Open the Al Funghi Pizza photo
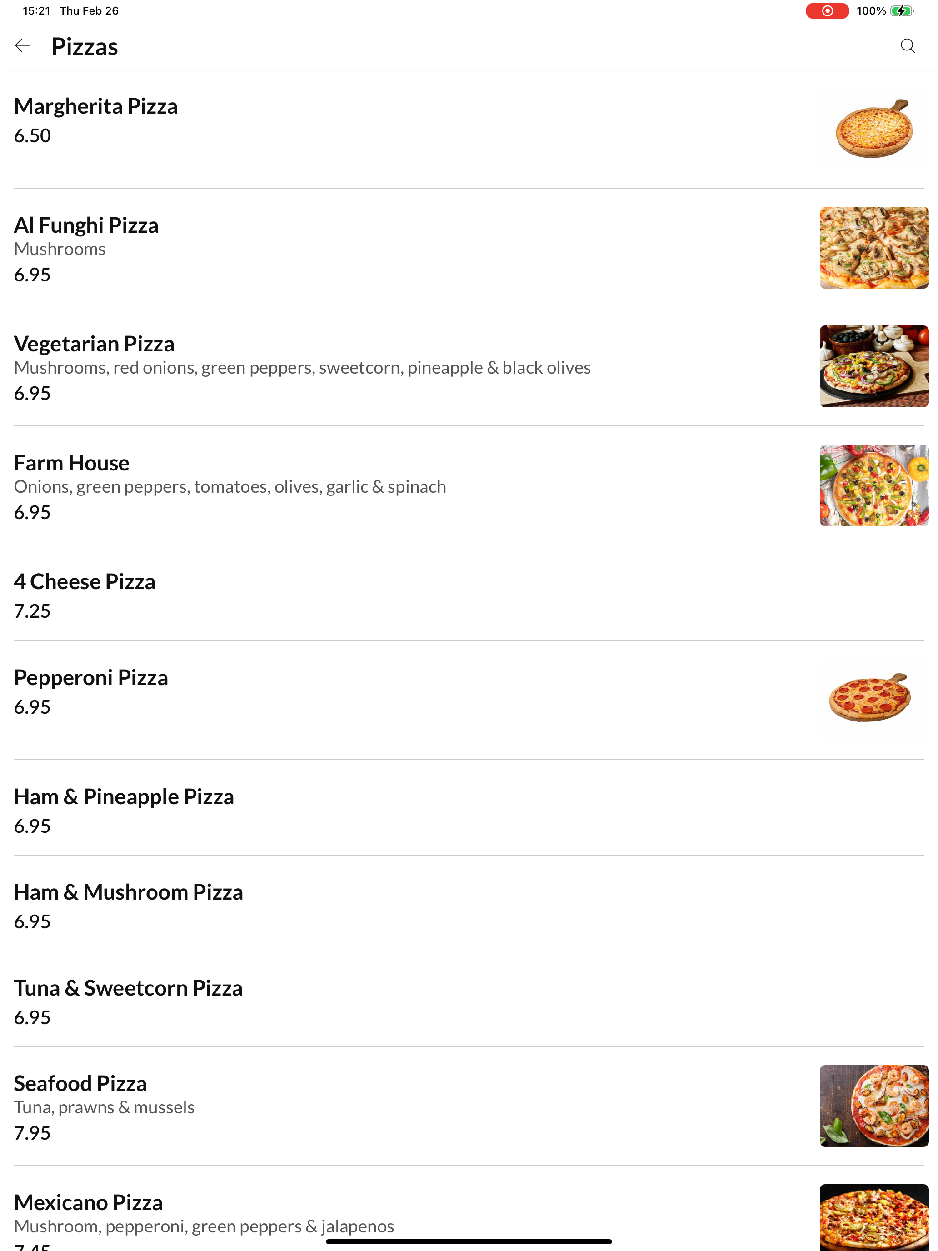The image size is (938, 1251). [873, 248]
